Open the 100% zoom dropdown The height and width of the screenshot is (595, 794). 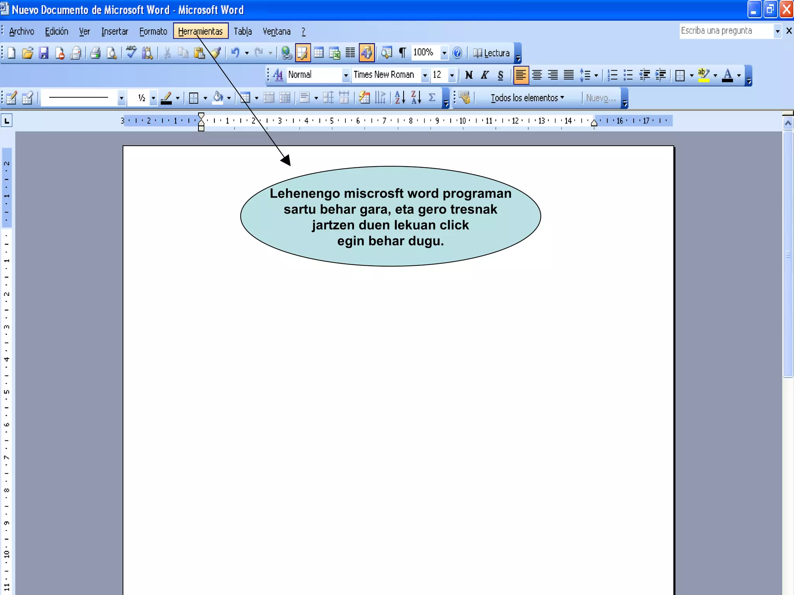tap(444, 53)
